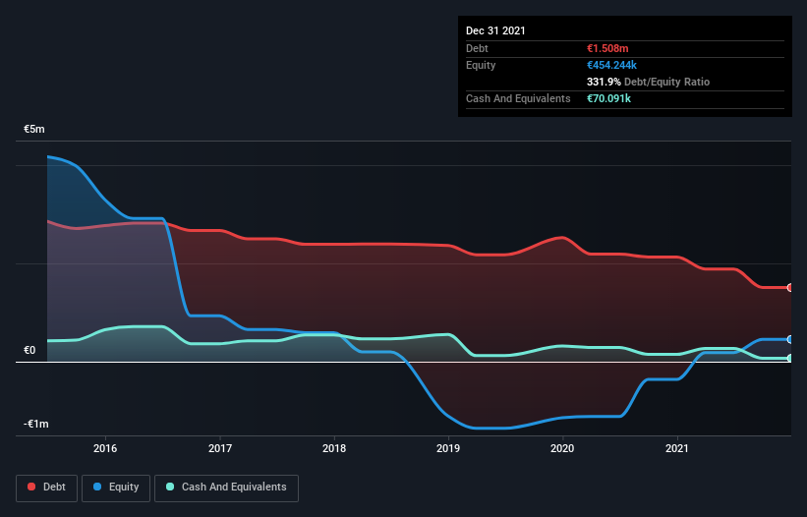Toggle the Equity series legend button
The height and width of the screenshot is (517, 807).
tap(116, 488)
